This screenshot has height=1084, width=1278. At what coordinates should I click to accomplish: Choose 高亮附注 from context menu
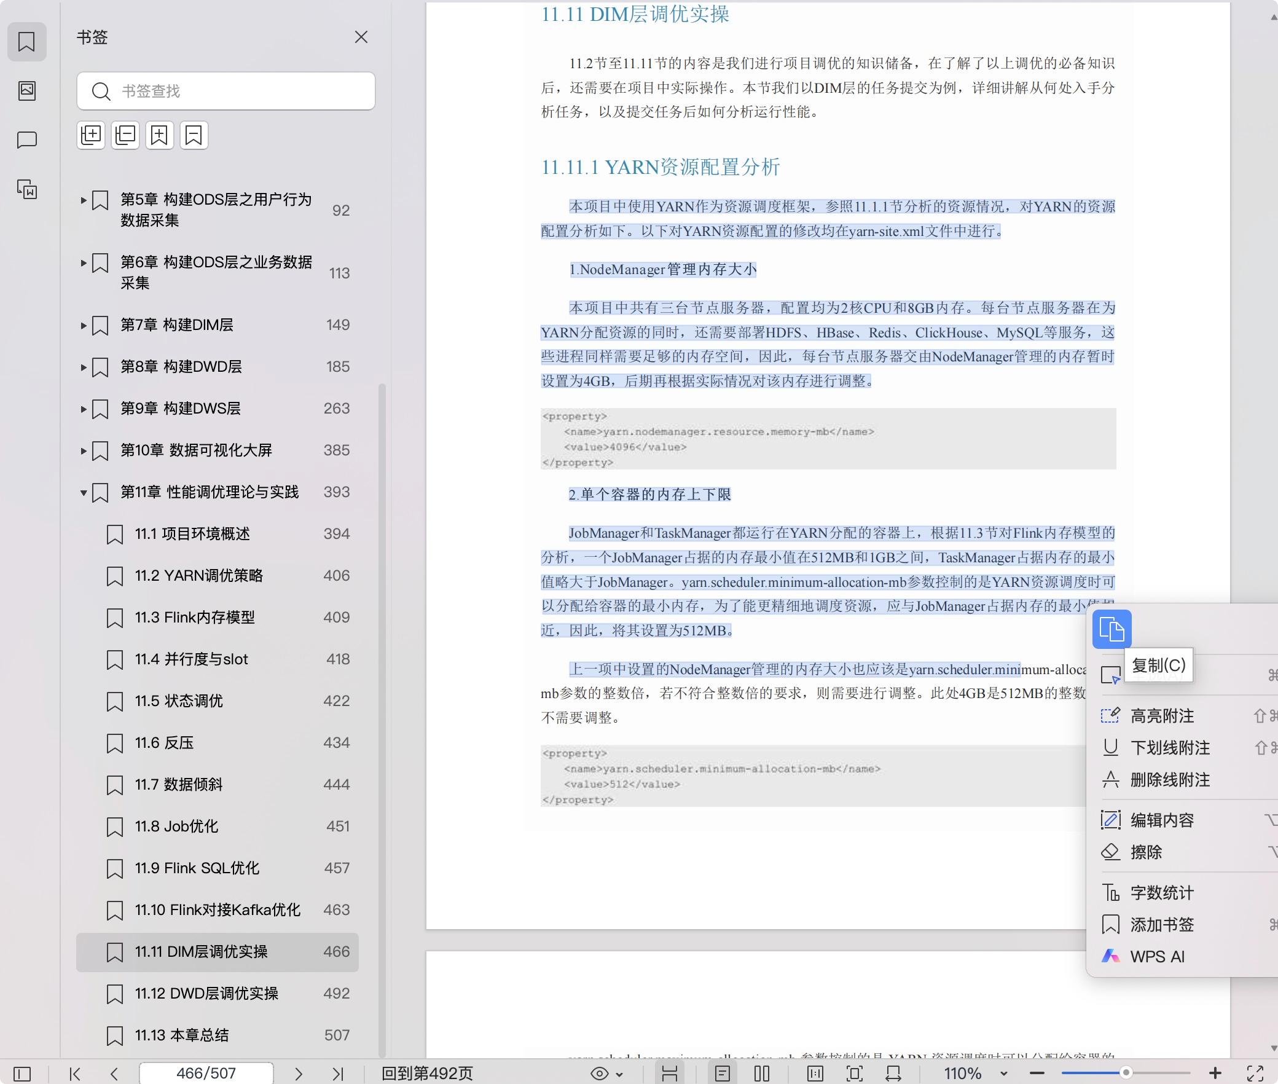(1162, 716)
